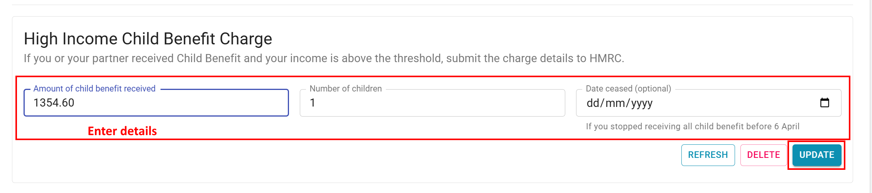Click the Number of children label

tap(345, 88)
